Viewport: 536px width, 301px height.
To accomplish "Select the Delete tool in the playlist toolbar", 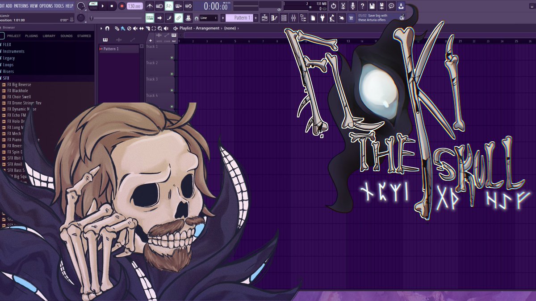I will click(x=129, y=28).
